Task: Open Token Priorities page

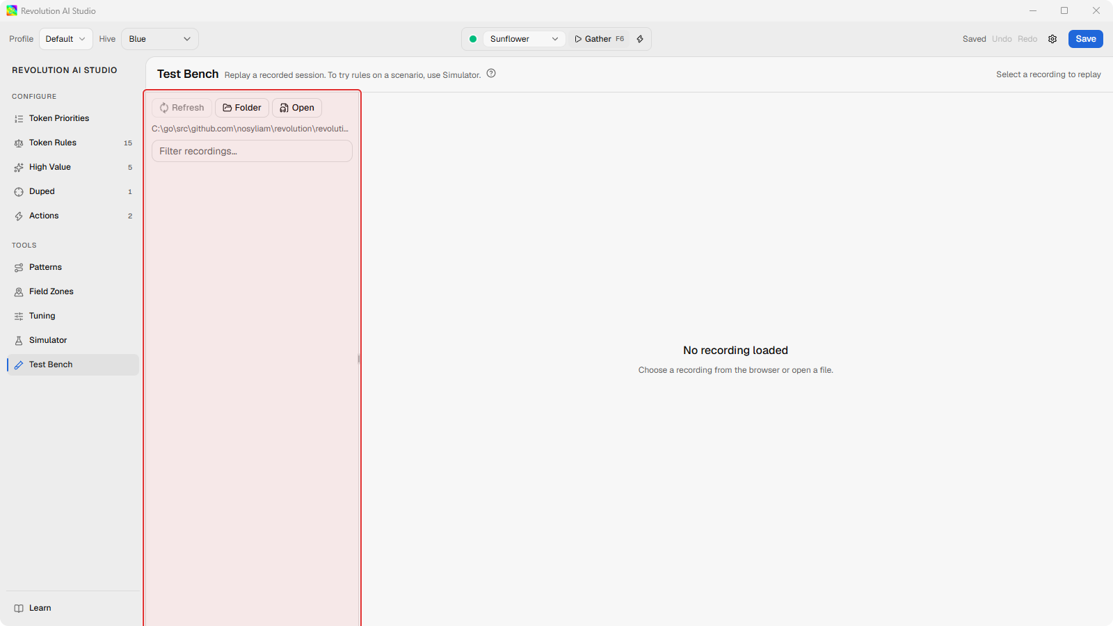Action: (72, 118)
